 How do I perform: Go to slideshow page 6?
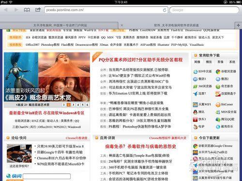[87, 105]
